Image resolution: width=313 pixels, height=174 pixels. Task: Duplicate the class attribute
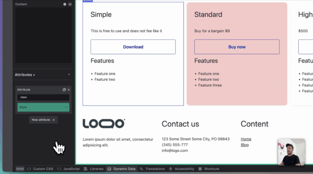[64, 90]
